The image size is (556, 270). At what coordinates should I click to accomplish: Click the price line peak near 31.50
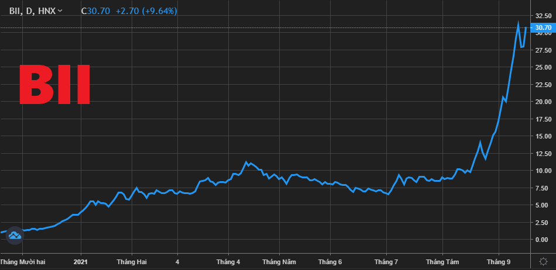point(518,24)
